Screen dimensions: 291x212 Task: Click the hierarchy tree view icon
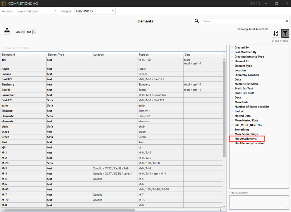click(7, 30)
